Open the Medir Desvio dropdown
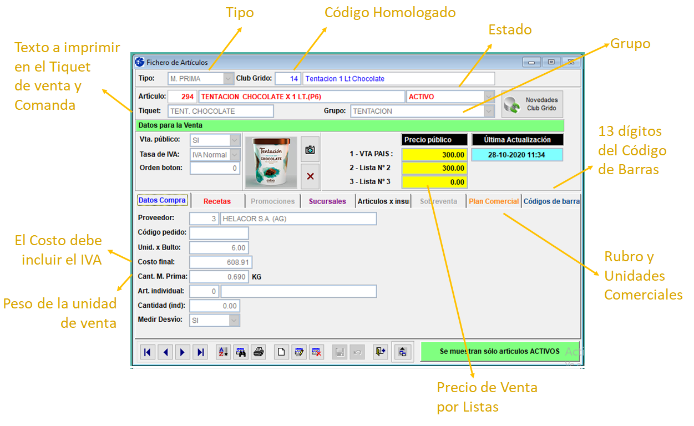 tap(235, 320)
